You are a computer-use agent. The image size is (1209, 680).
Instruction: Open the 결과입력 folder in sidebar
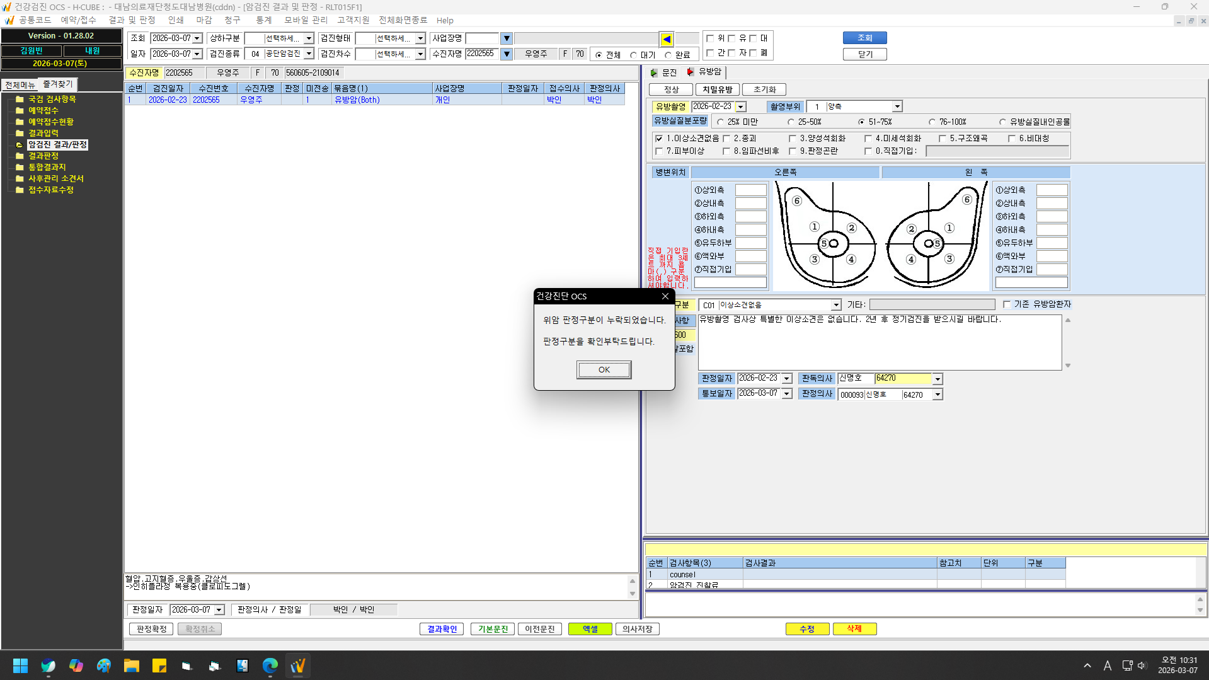43,133
